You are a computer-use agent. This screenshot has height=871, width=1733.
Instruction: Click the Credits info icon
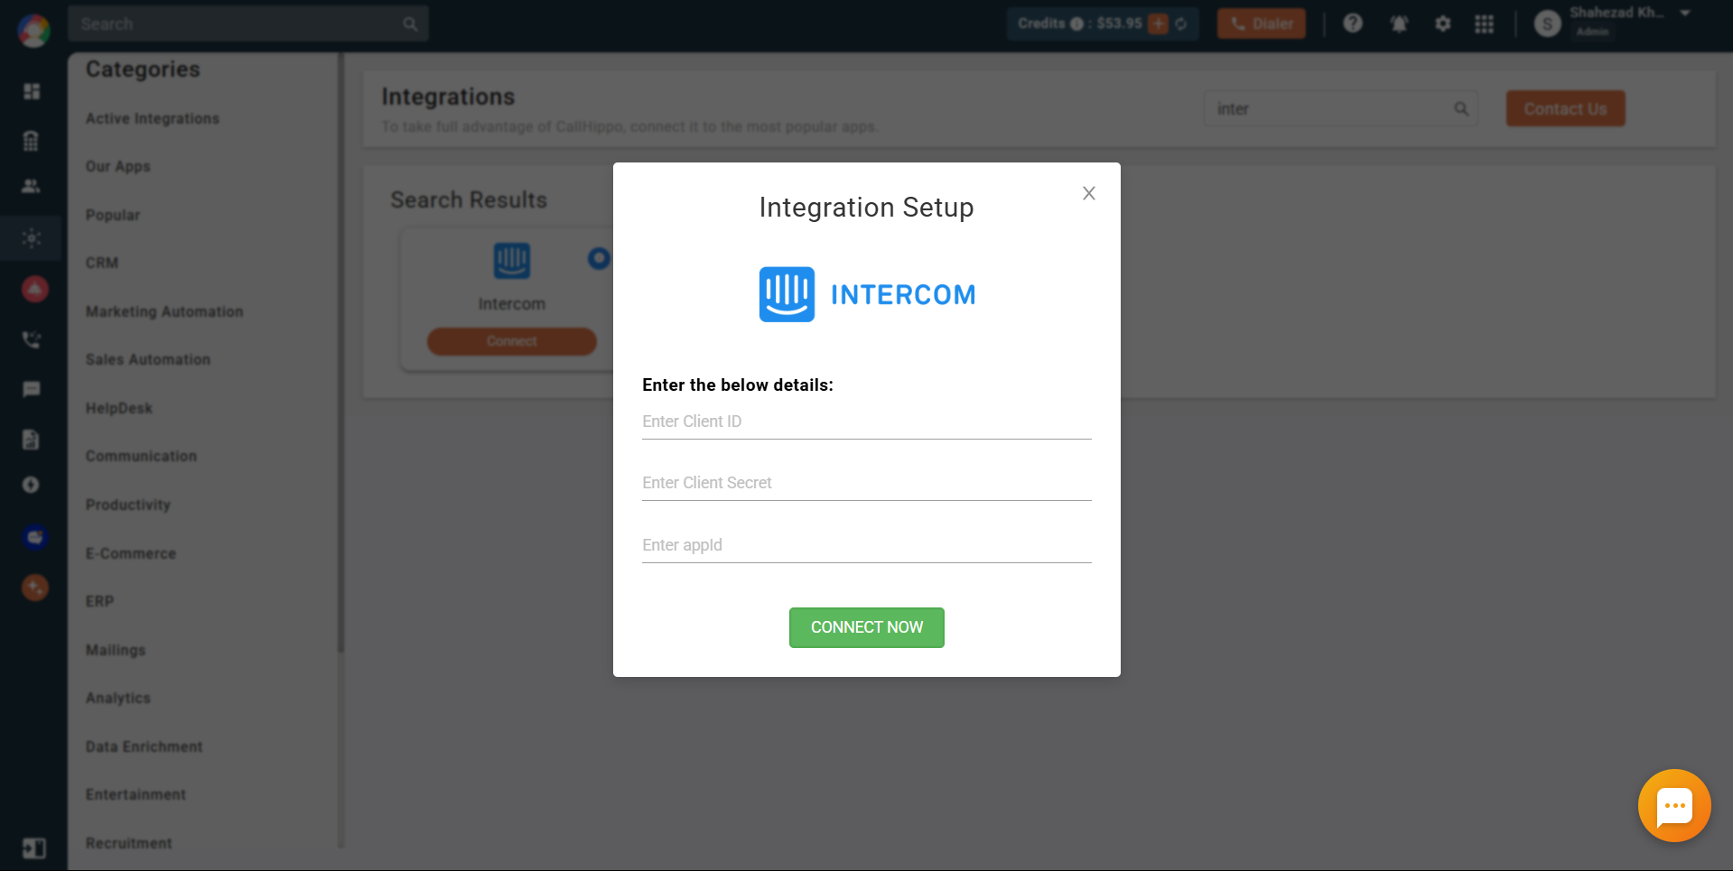tap(1076, 23)
